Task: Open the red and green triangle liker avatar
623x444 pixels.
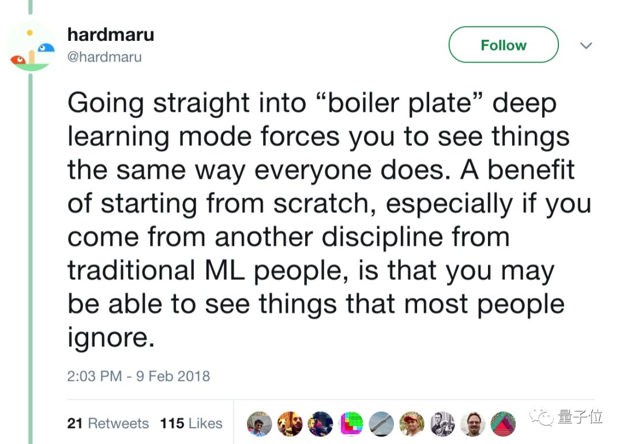Action: coord(504,424)
